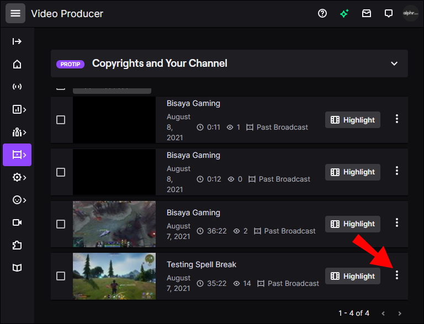Open the Insights chart icon
Viewport: 424px width, 324px height.
[x=19, y=109]
